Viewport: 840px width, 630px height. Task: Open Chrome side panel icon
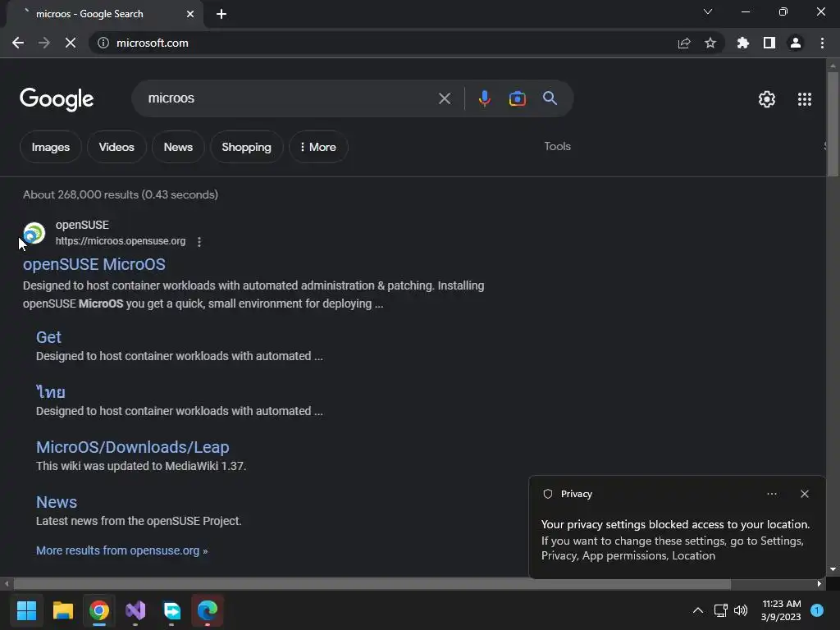pos(769,43)
